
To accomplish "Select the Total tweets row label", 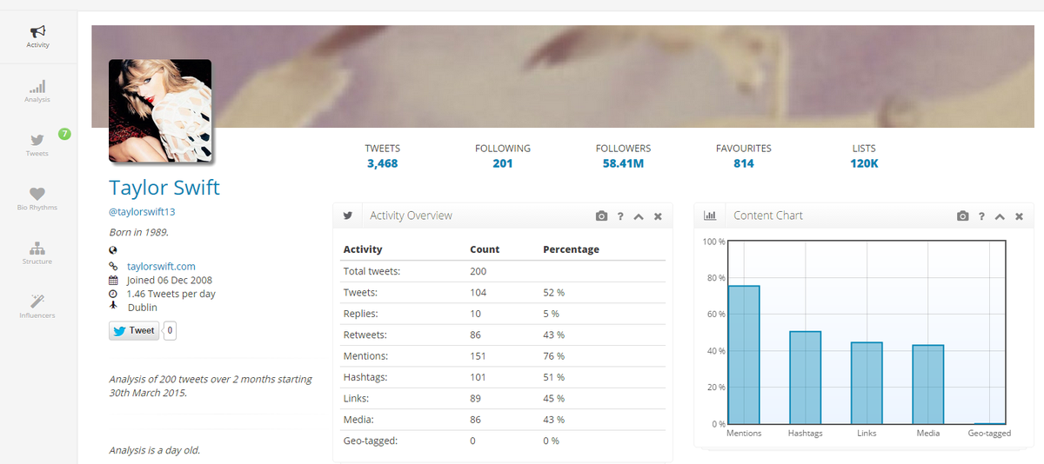I will [x=371, y=271].
